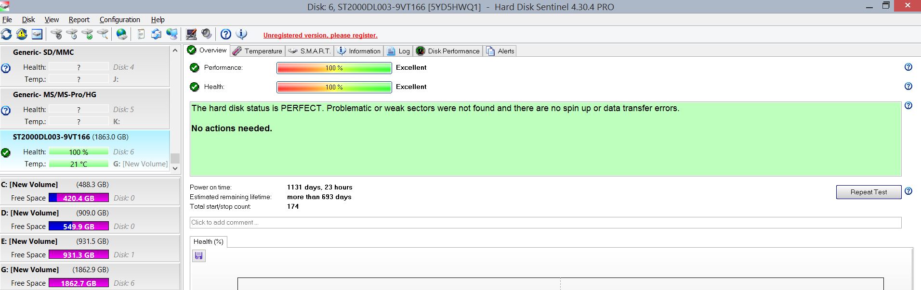Select the Generic- MS/MS-Pro/HG disk entry
Image resolution: width=921 pixels, height=290 pixels.
coord(85,108)
